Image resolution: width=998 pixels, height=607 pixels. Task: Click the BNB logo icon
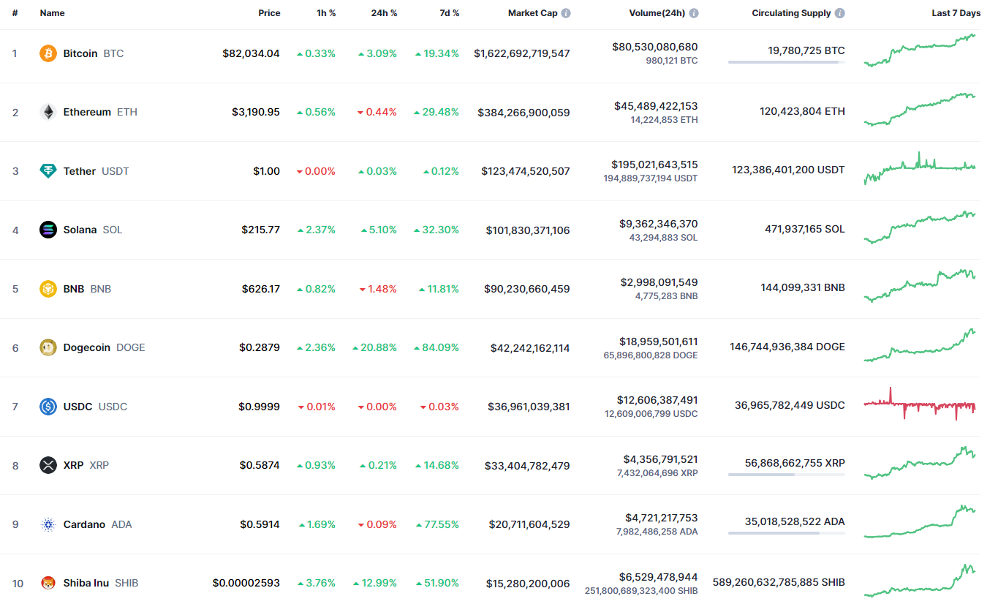[48, 289]
